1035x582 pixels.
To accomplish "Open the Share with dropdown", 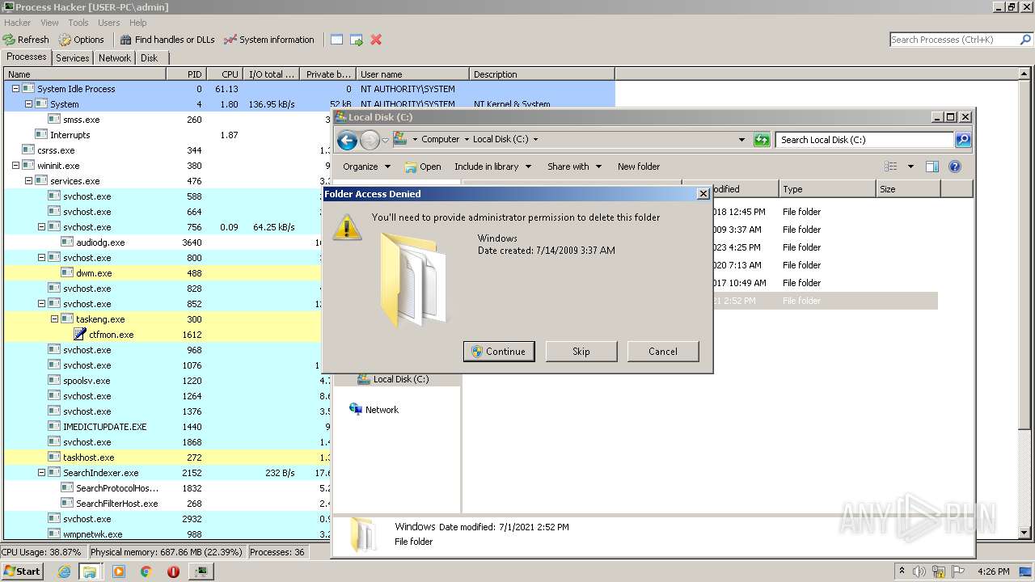I will coord(574,167).
